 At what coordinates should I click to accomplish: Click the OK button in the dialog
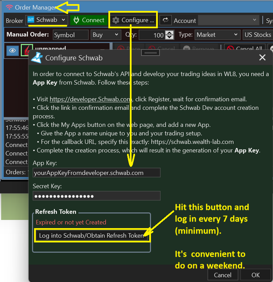255,275
